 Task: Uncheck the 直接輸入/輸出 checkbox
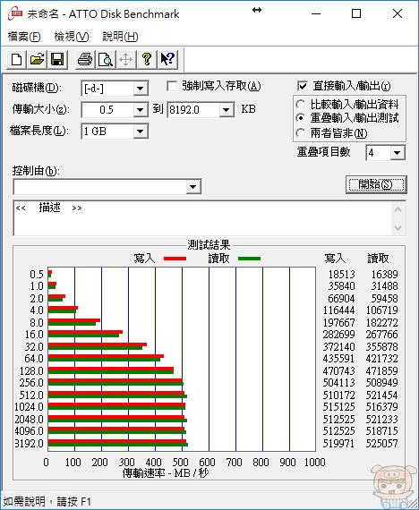(303, 86)
